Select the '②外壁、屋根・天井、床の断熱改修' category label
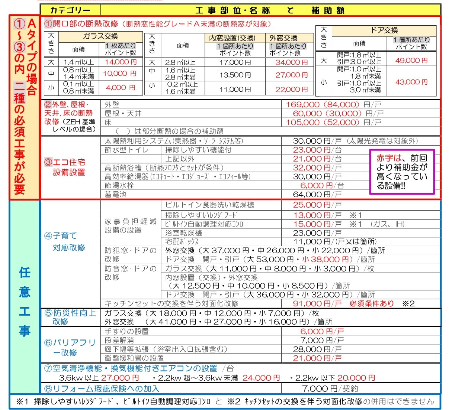The width and height of the screenshot is (449, 410). [70, 117]
